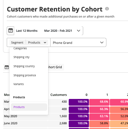
Task: Choose Shipping country segment option
Action: click(x=24, y=66)
